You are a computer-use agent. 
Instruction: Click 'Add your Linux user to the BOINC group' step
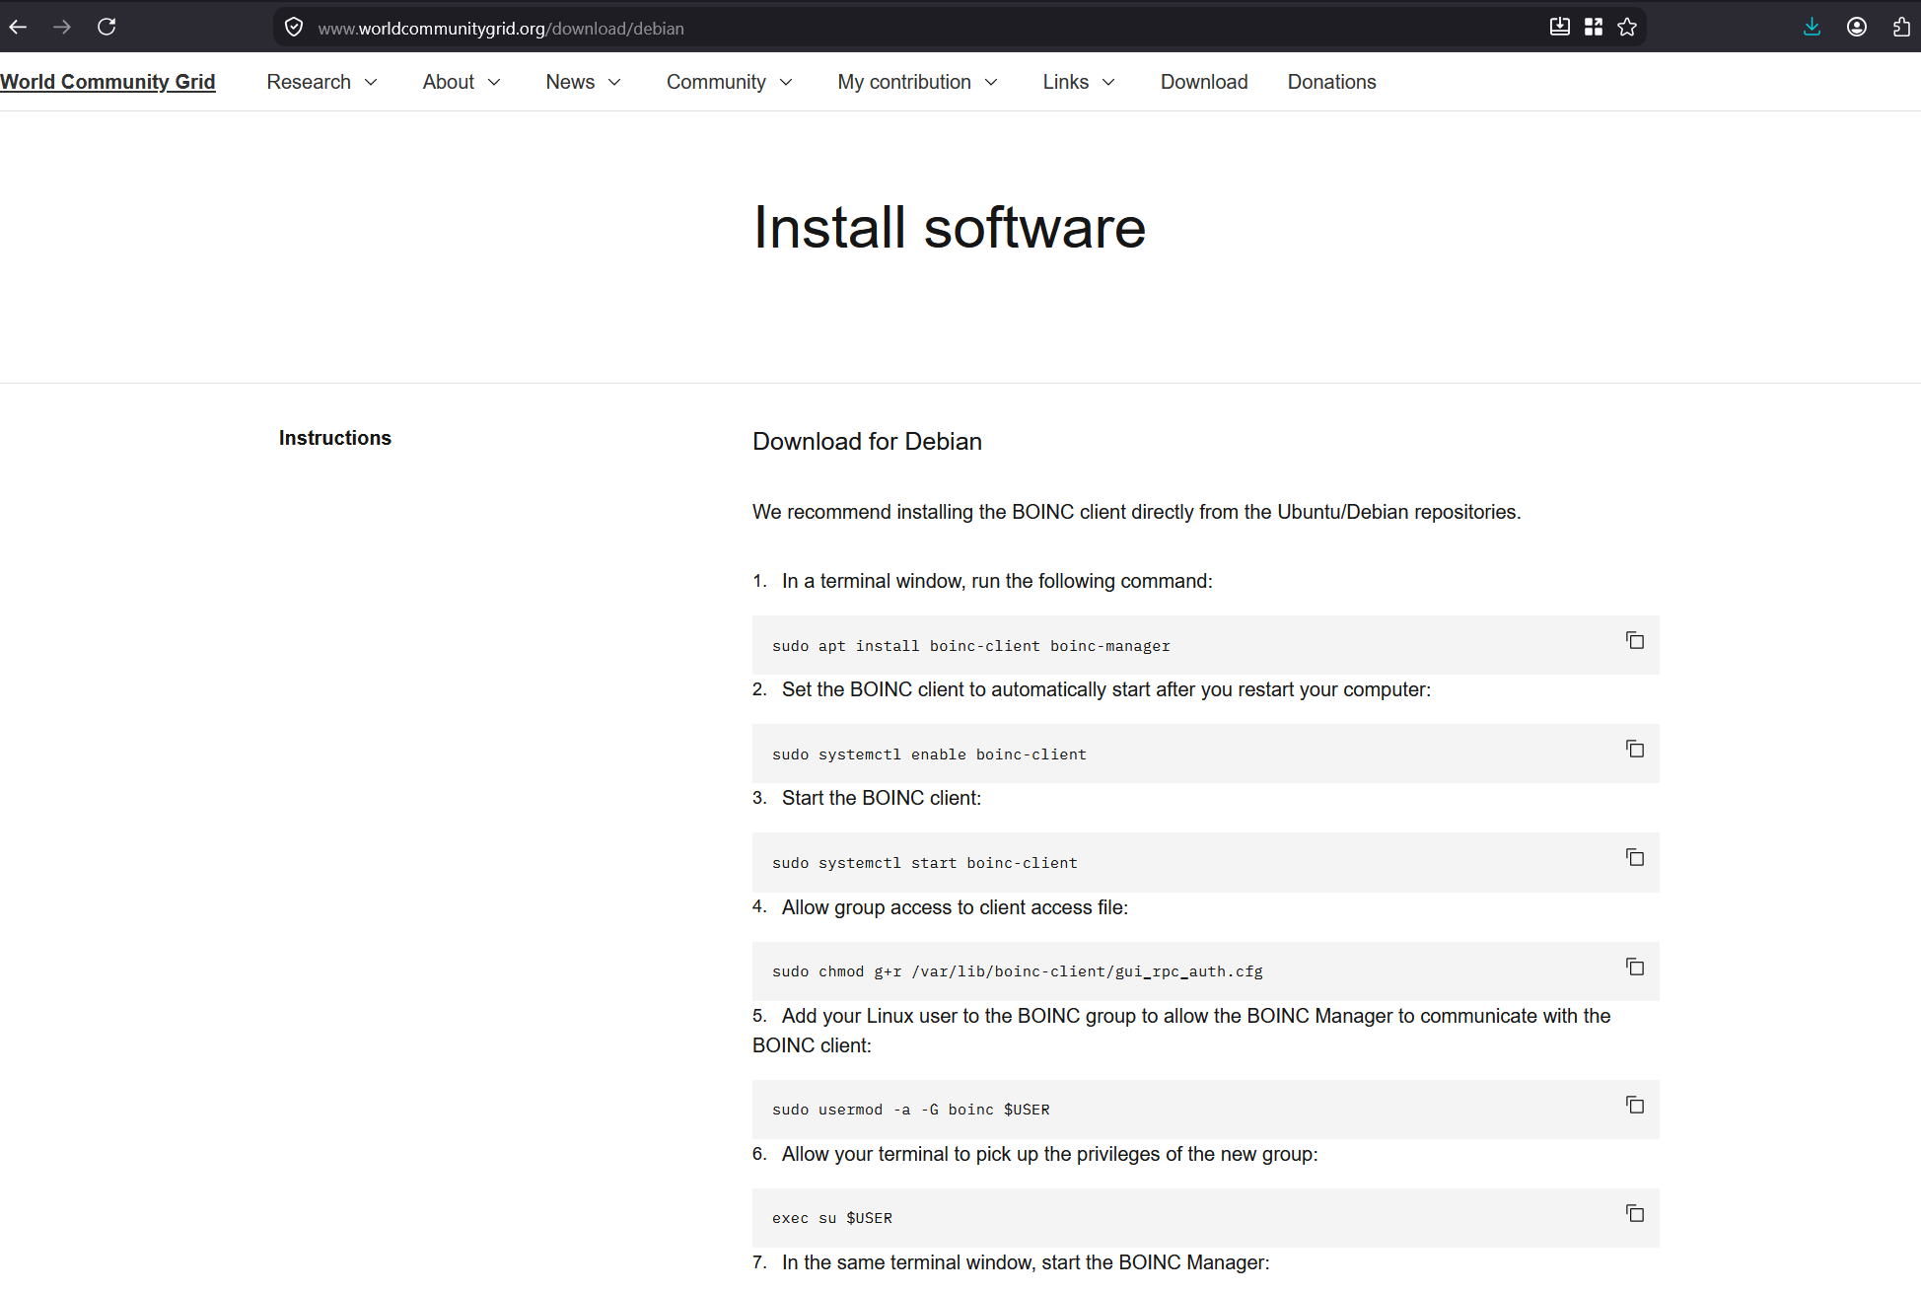[x=1181, y=1031]
